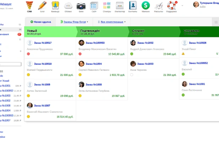Open the Стикеры sticky notes app
Image resolution: width=219 pixels, height=144 pixels.
(107, 6)
